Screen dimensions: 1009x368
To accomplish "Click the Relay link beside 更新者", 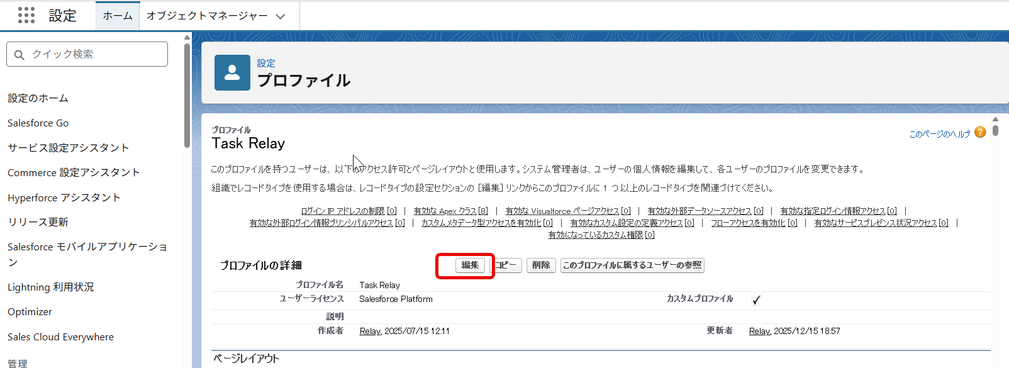I will [760, 331].
